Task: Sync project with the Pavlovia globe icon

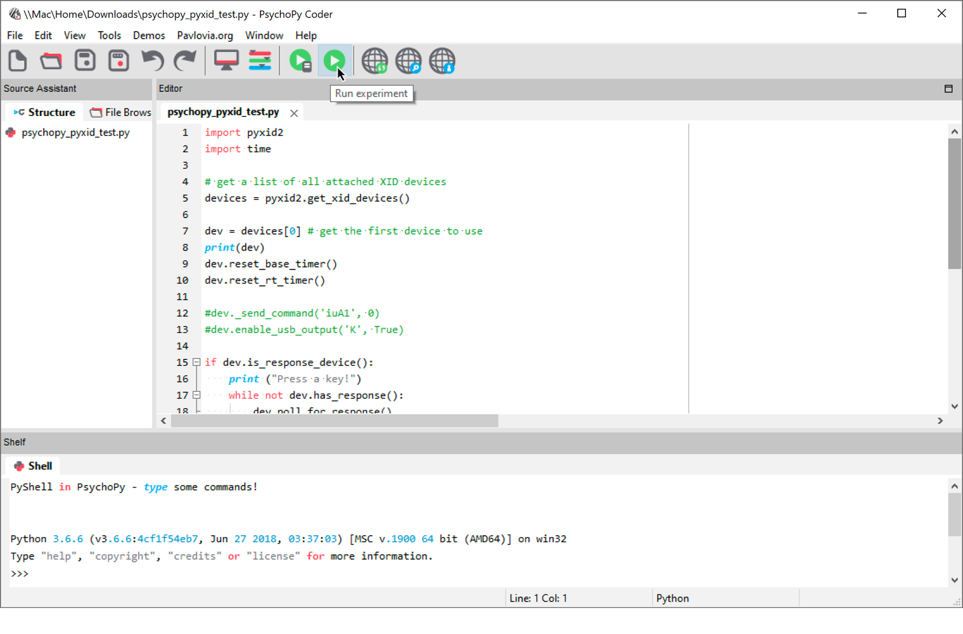Action: pos(374,61)
